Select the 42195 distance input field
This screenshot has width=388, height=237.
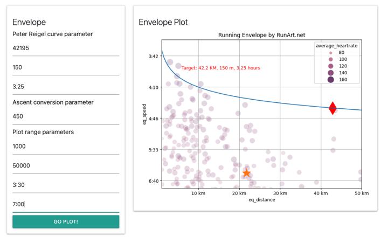(x=66, y=48)
